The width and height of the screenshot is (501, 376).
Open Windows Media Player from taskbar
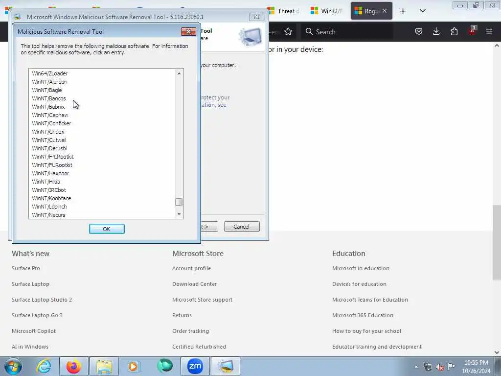(x=133, y=366)
